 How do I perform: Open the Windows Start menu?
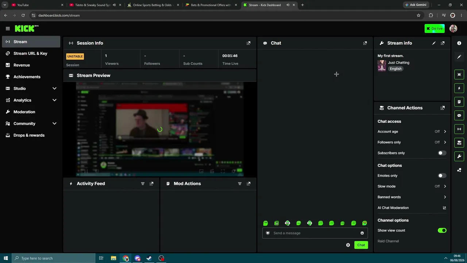click(5, 258)
